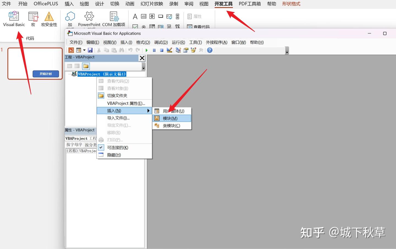The height and width of the screenshot is (249, 396).
Task: Open the 文件(F) menu in VBA editor
Action: [x=76, y=42]
